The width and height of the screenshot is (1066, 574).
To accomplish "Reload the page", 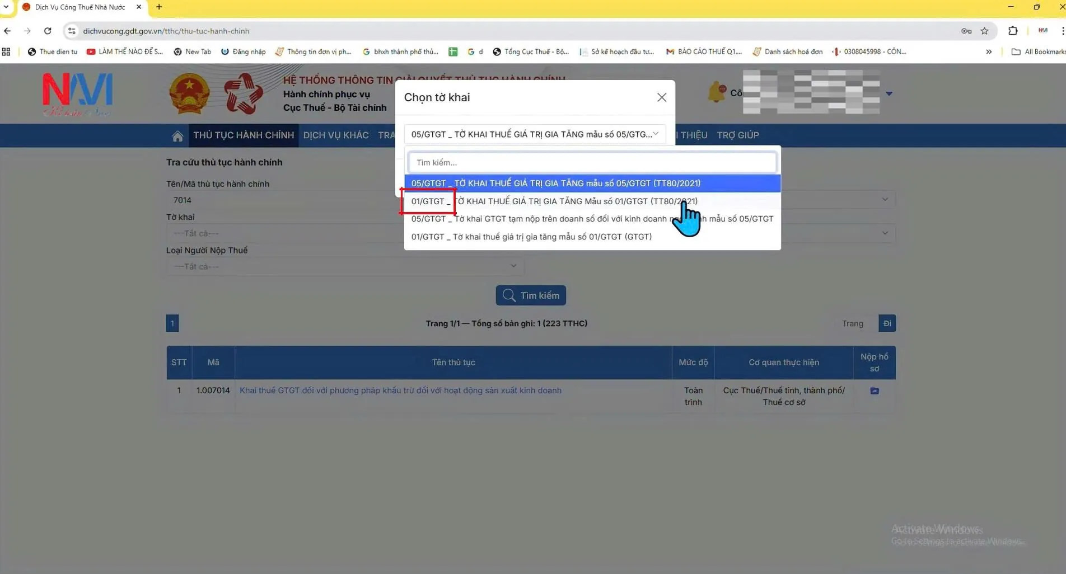I will (48, 31).
